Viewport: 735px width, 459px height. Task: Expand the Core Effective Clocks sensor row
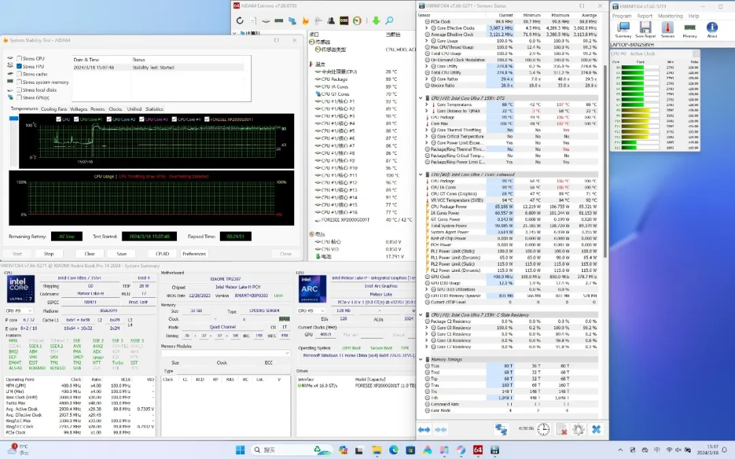(427, 28)
